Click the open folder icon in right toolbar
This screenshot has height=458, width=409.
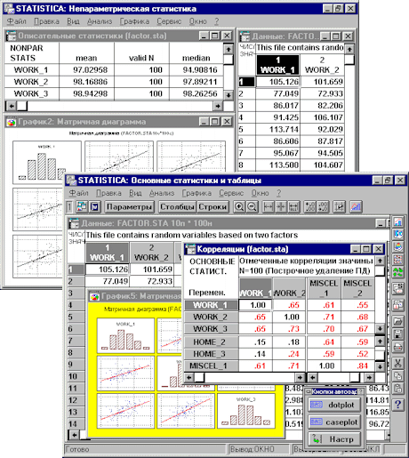tap(398, 321)
